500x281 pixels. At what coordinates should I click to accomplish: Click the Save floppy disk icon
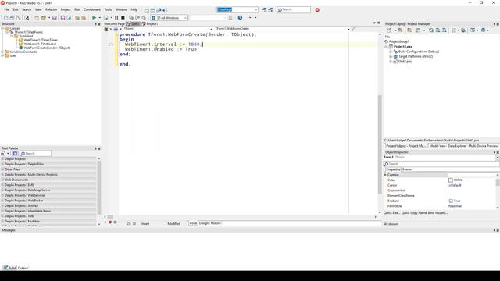coord(55,18)
